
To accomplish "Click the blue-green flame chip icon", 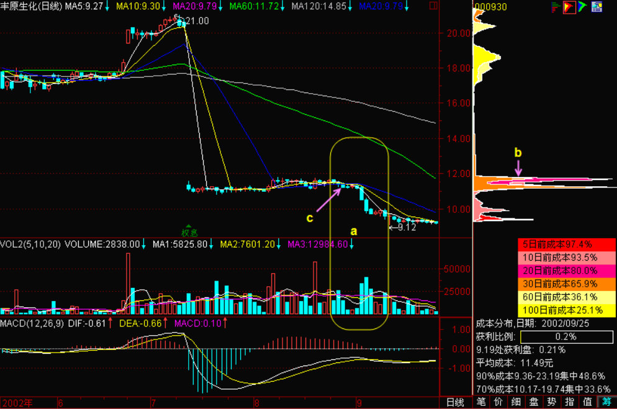I will [x=582, y=7].
